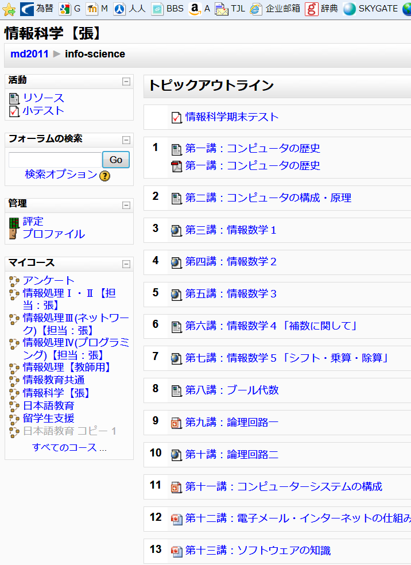Click the 第十二講 presentation icon

pyautogui.click(x=176, y=519)
